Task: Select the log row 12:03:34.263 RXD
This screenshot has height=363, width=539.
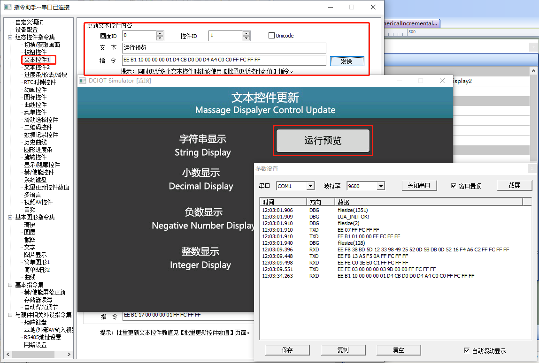Action: 395,276
